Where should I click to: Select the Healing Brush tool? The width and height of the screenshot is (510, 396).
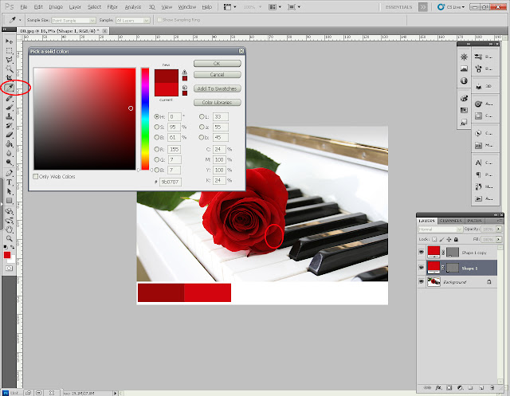9,98
